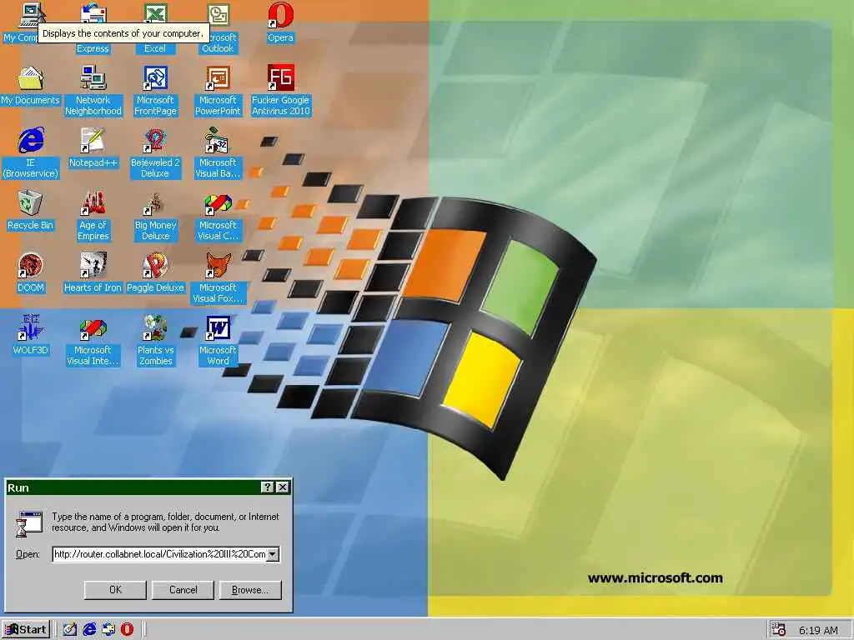Launch Opera from the Quick Launch bar
854x640 pixels.
pyautogui.click(x=127, y=630)
